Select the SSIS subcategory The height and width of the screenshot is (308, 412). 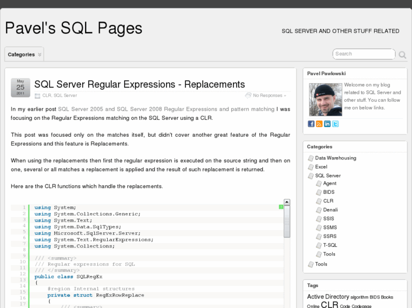tap(329, 219)
